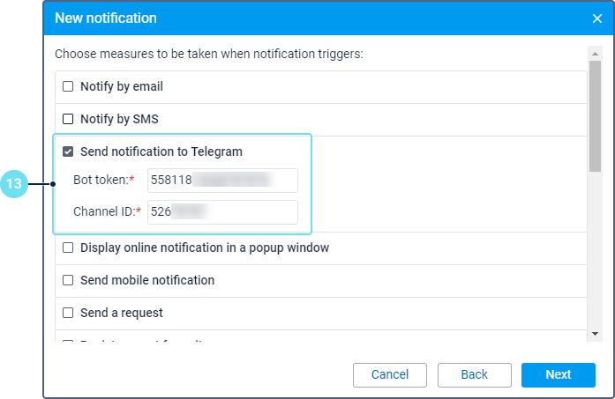Click the scrollbar down arrow
The image size is (615, 399).
click(596, 334)
